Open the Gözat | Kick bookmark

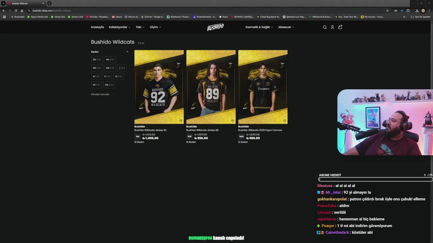click(x=58, y=17)
